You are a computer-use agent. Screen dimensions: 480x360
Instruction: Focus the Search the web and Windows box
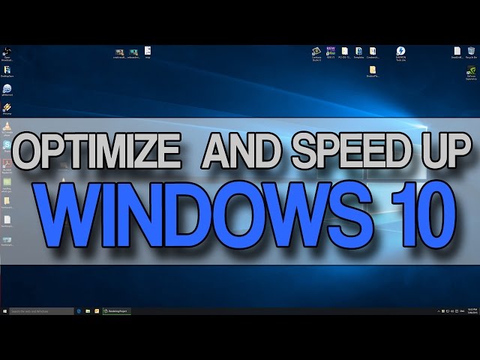coord(42,311)
